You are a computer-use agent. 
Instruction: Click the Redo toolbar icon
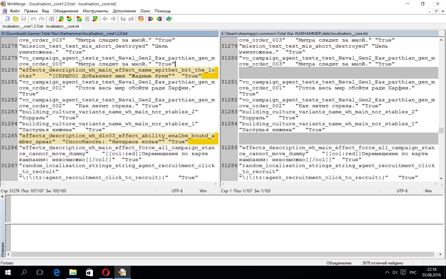coord(41,19)
